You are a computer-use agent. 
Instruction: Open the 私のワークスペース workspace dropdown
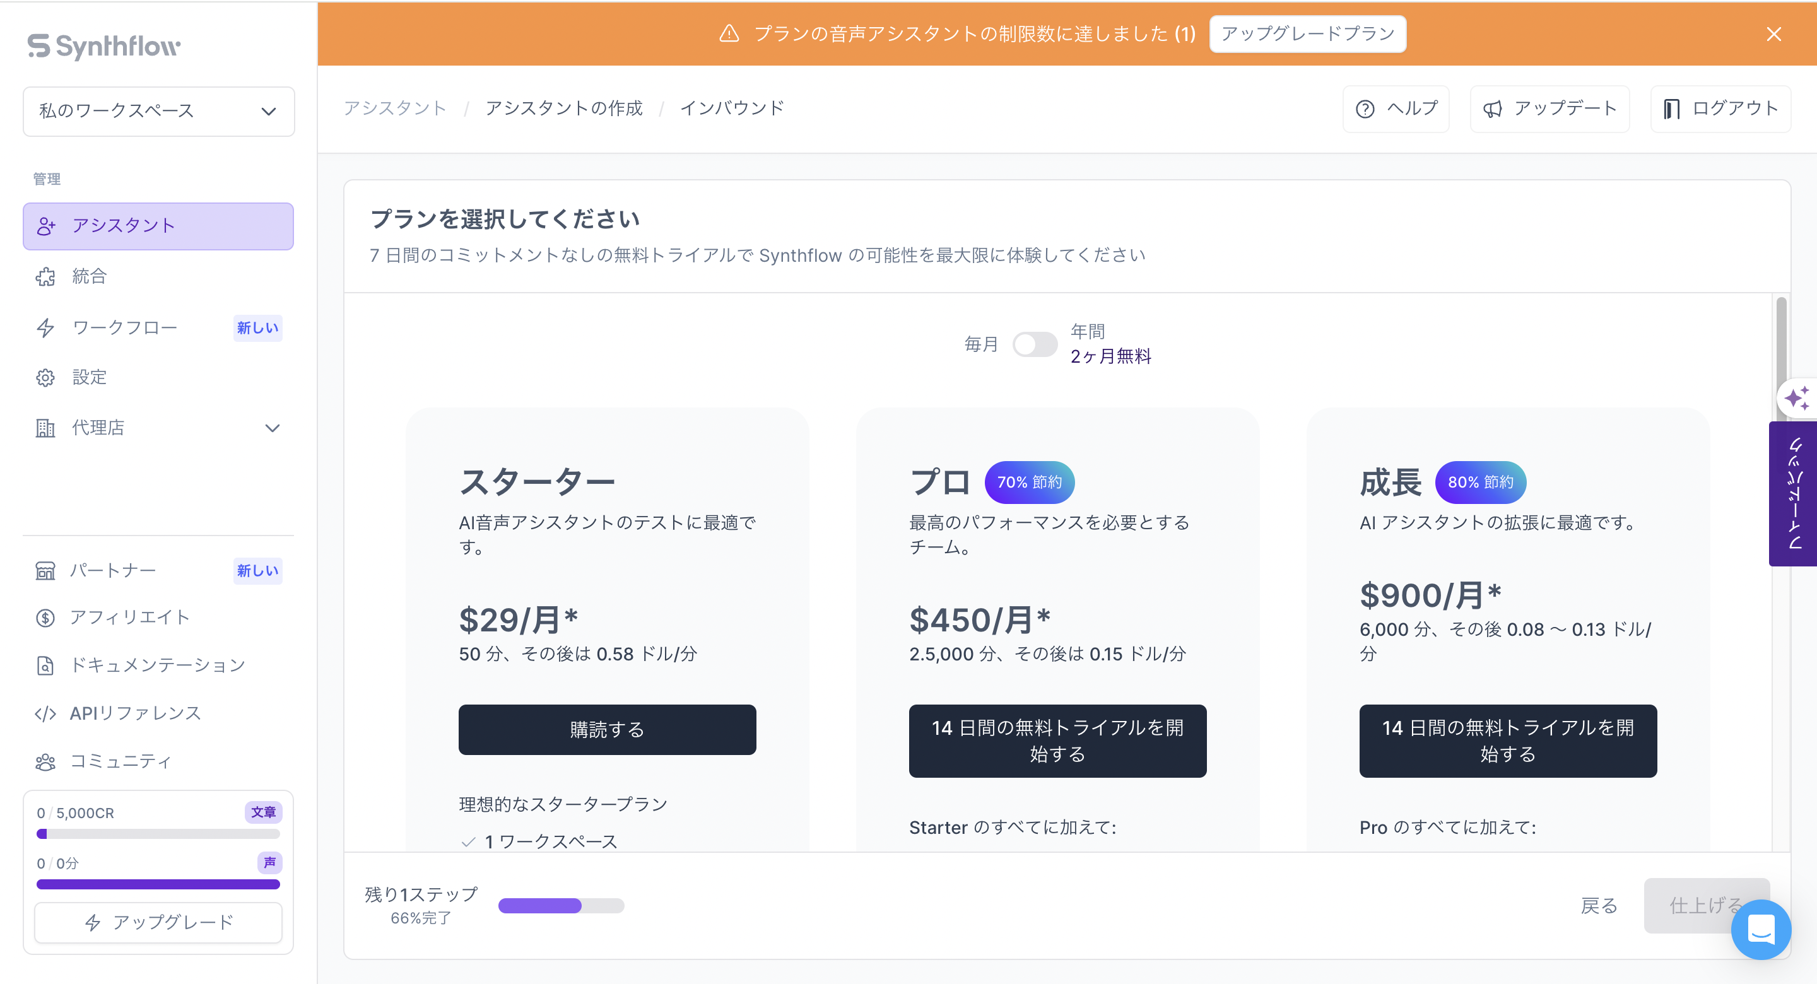point(159,111)
